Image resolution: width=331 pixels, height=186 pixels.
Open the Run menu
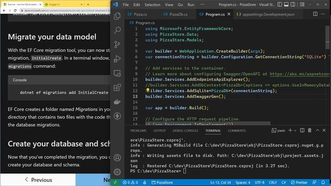[x=191, y=5]
